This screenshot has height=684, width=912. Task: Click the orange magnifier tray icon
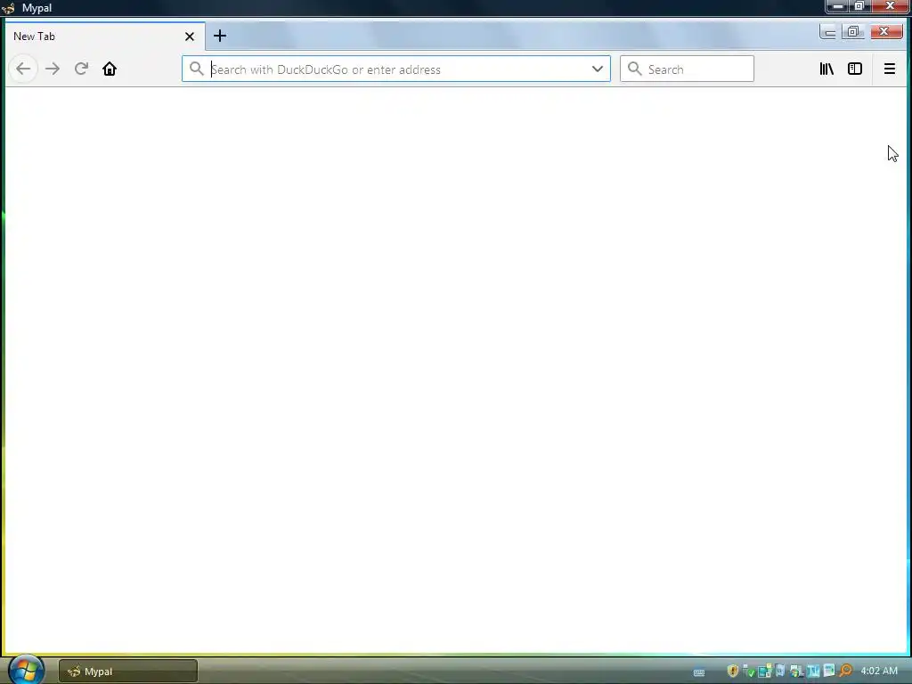tap(846, 672)
